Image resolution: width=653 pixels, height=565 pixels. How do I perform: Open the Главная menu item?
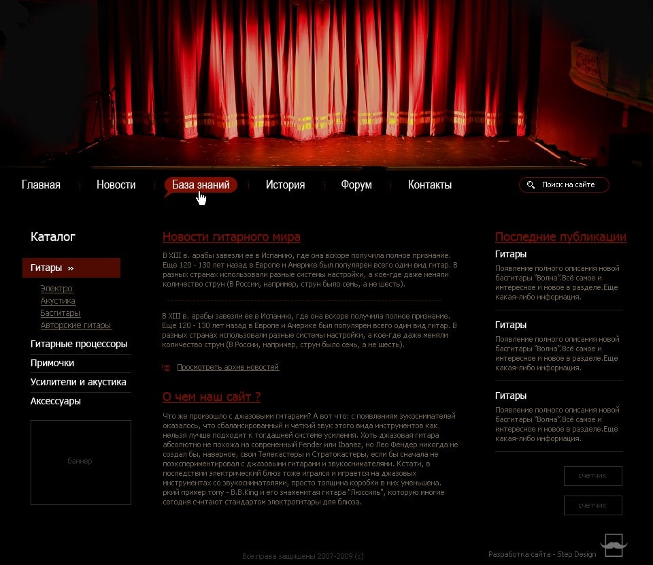point(41,184)
